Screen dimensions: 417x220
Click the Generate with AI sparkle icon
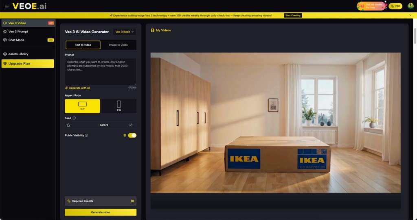click(x=66, y=88)
